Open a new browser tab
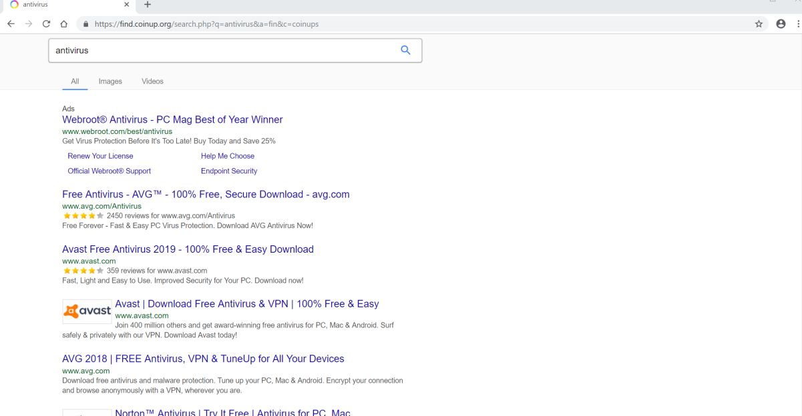The image size is (802, 416). (148, 5)
